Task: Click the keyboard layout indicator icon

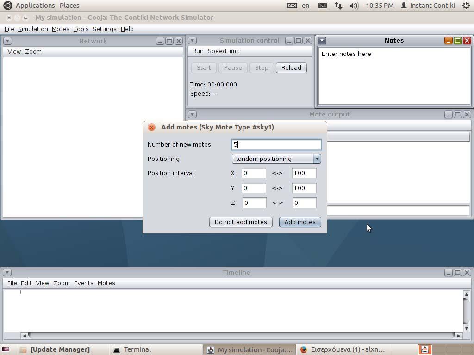Action: [x=292, y=6]
